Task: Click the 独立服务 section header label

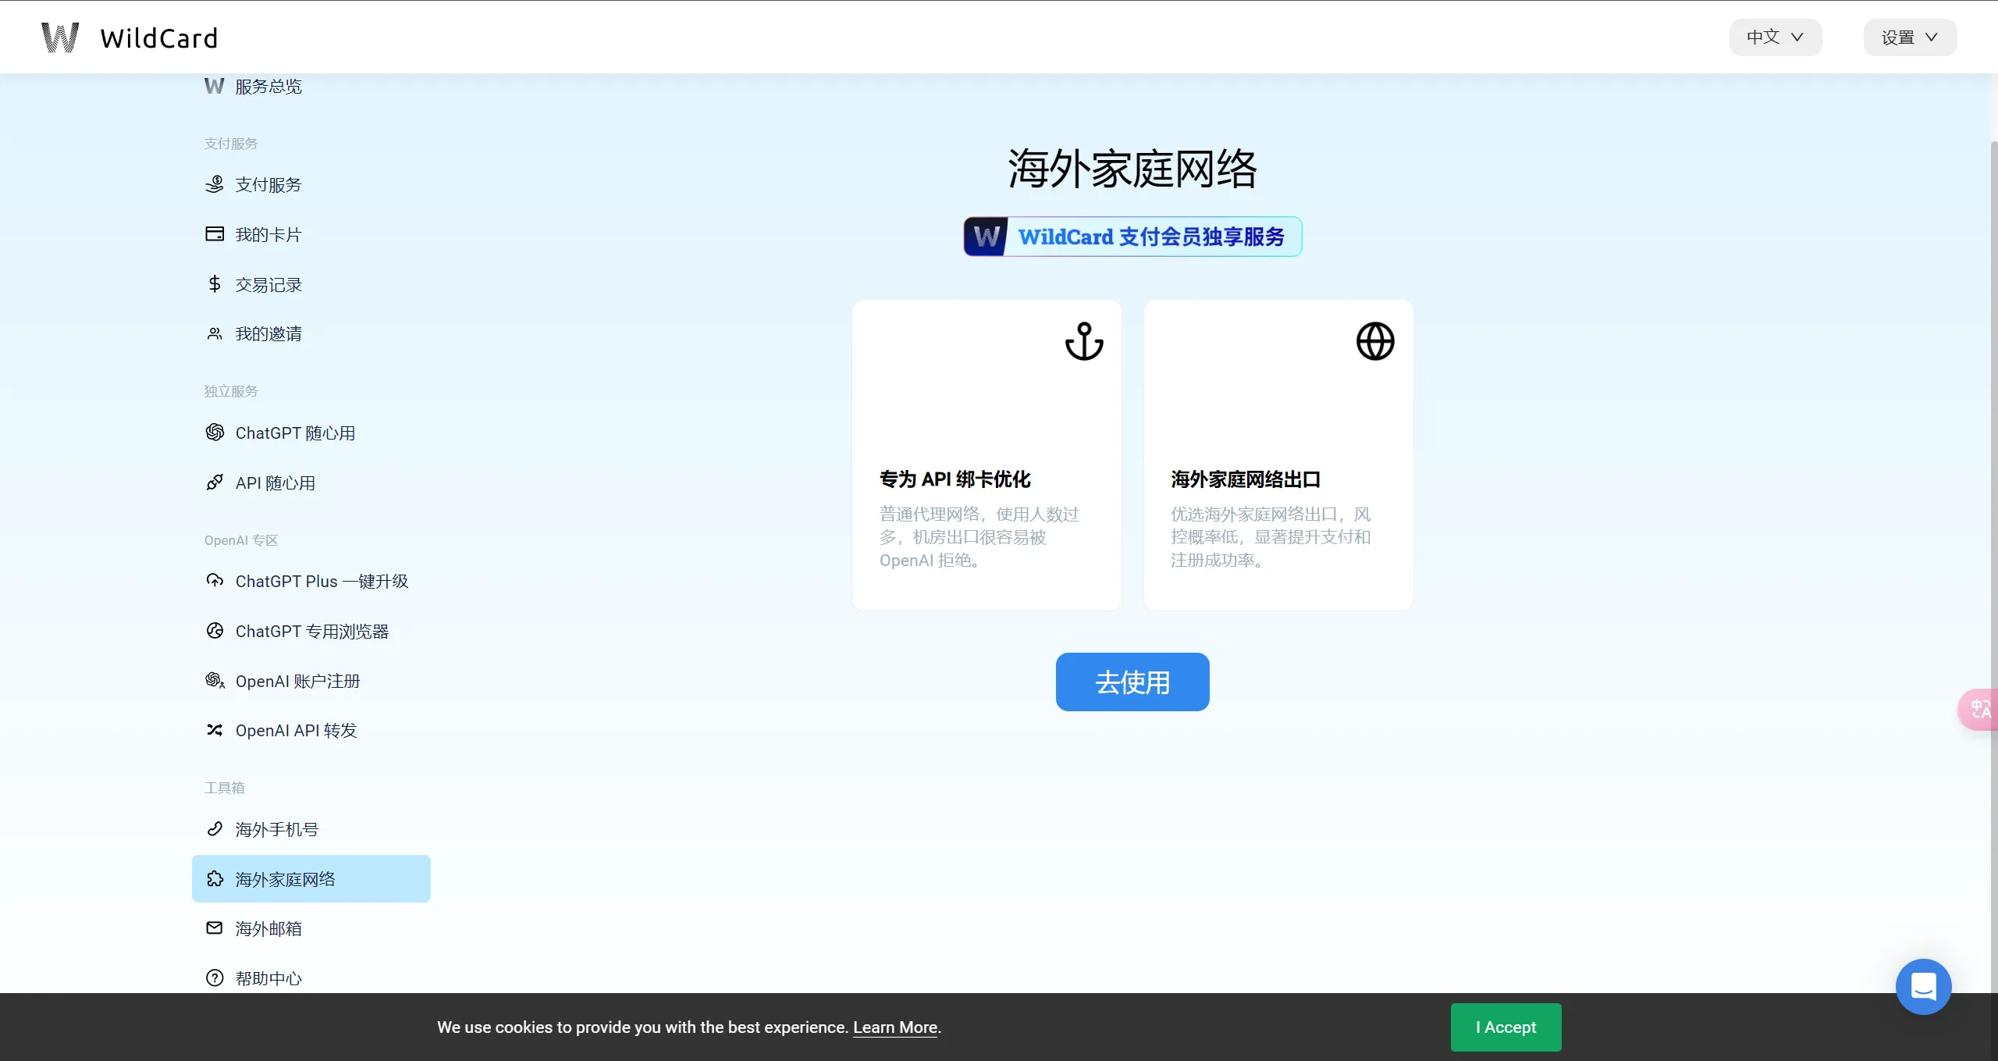Action: pos(231,391)
